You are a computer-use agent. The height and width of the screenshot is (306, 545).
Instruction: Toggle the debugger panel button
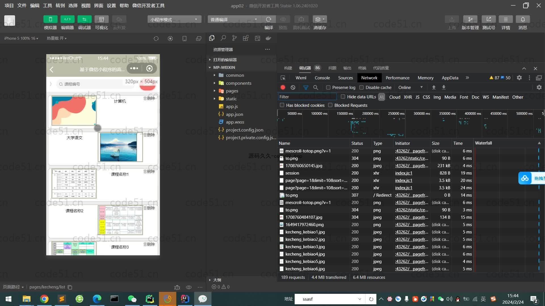coord(85,19)
